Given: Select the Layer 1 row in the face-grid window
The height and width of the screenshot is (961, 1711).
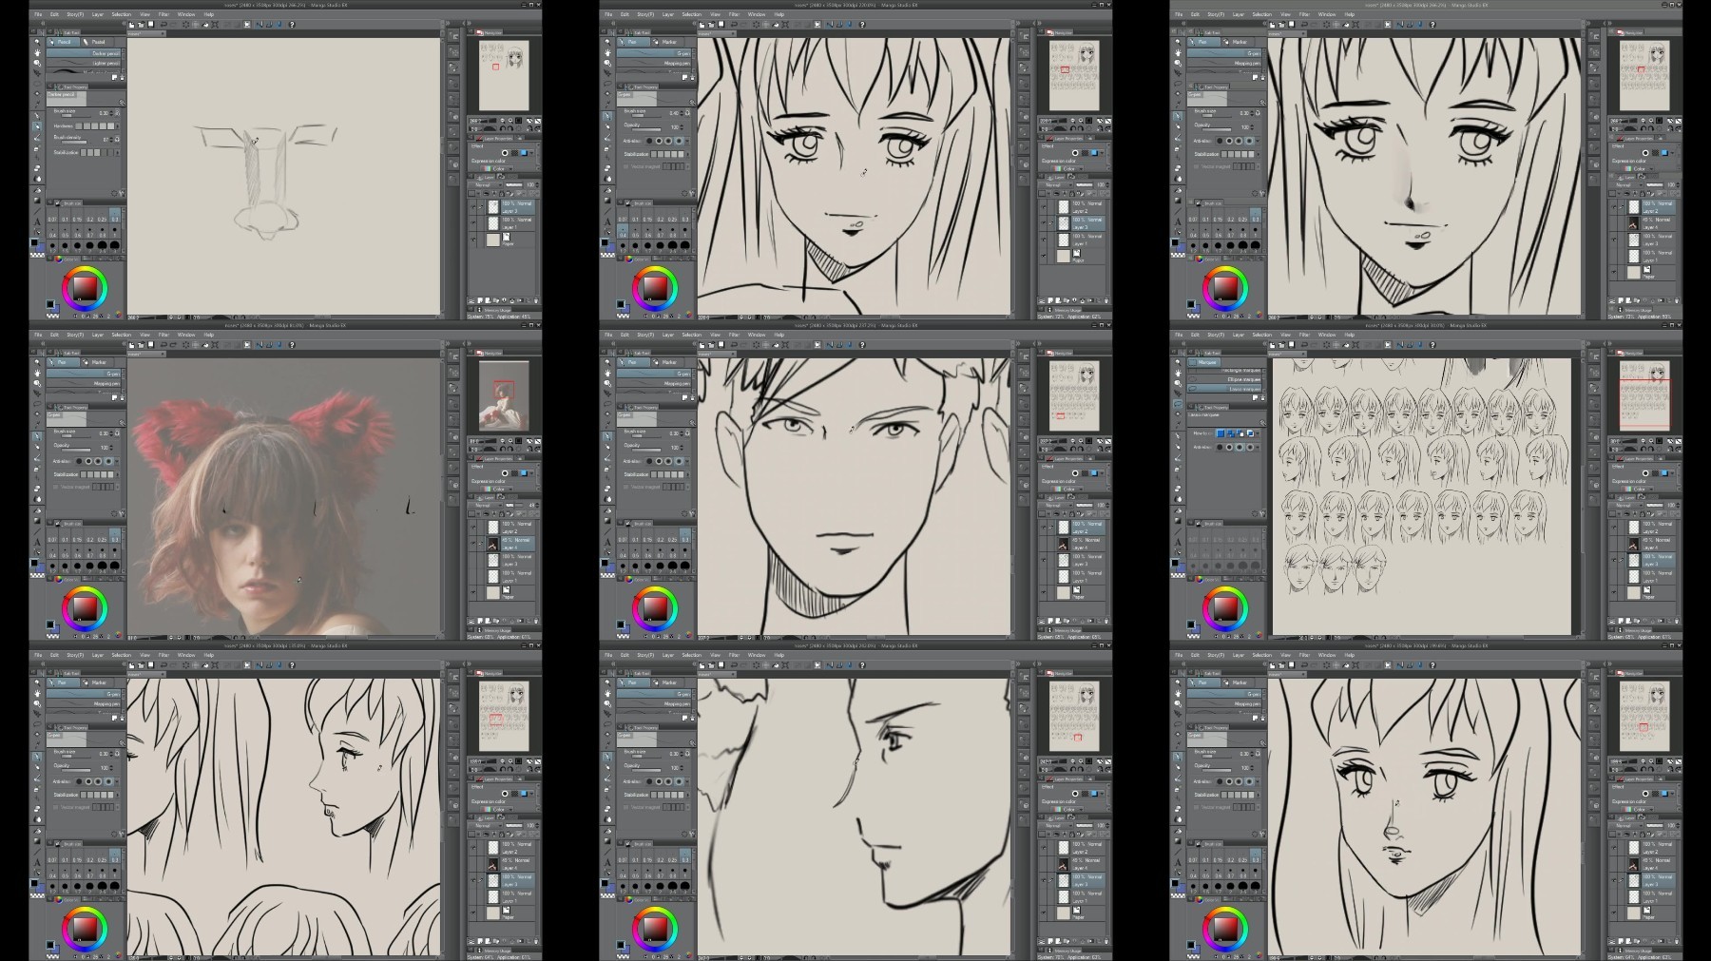Looking at the screenshot, I should point(1644,576).
